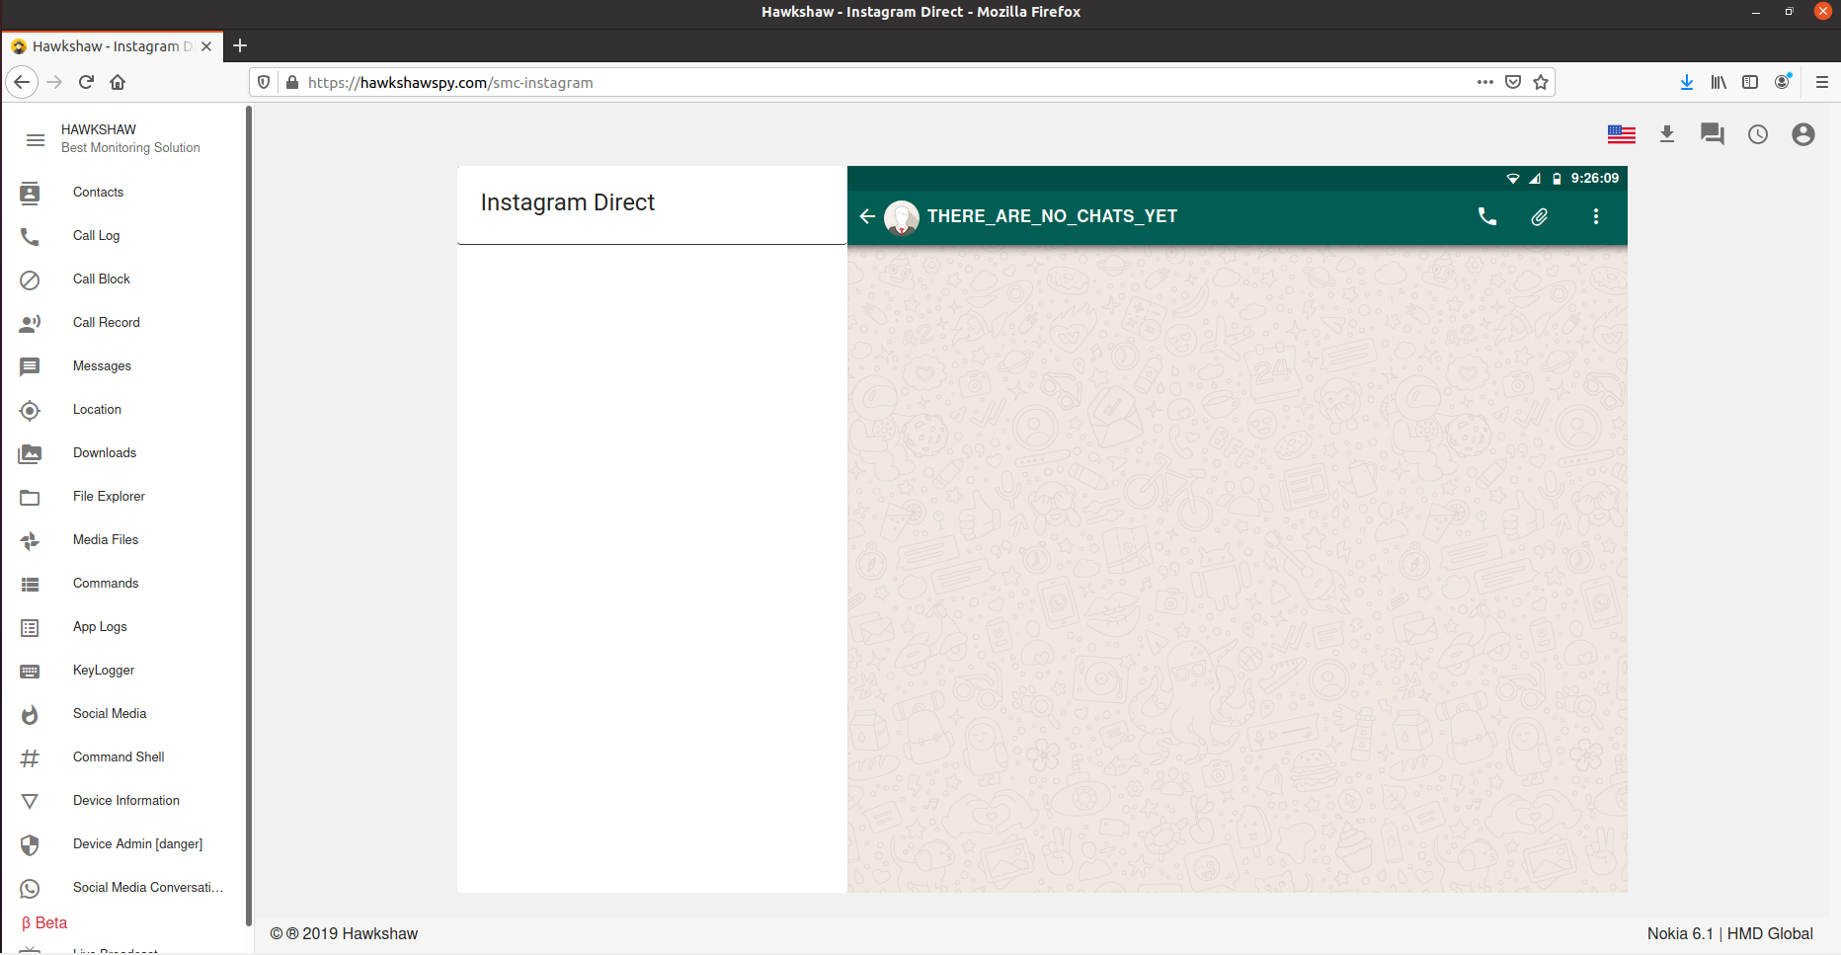Screen dimensions: 1841x955
Task: Open Firefox downloads panel arrow
Action: point(1687,82)
